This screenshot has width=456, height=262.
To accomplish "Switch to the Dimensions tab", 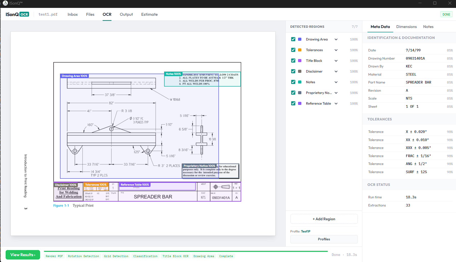I will [x=406, y=27].
